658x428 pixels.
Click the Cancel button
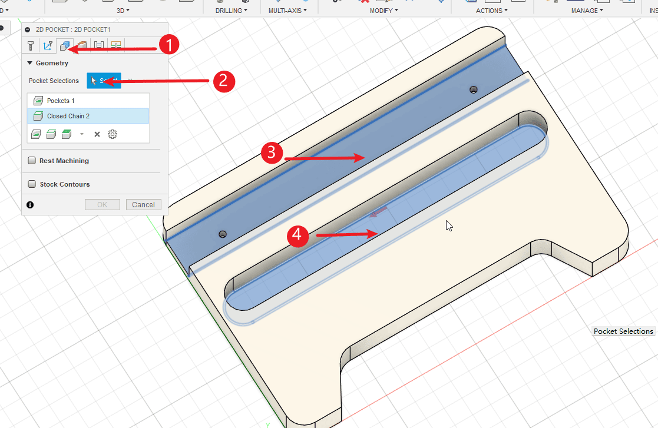pos(143,204)
